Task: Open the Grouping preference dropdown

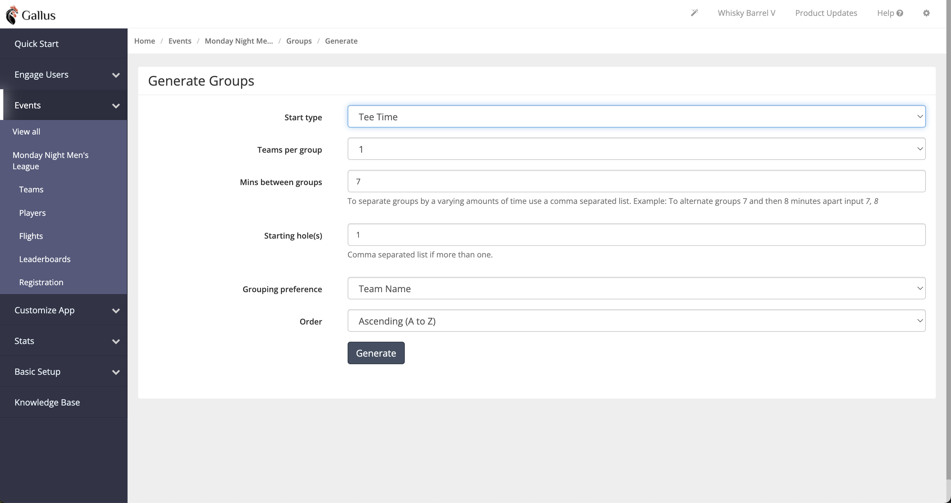Action: 636,289
